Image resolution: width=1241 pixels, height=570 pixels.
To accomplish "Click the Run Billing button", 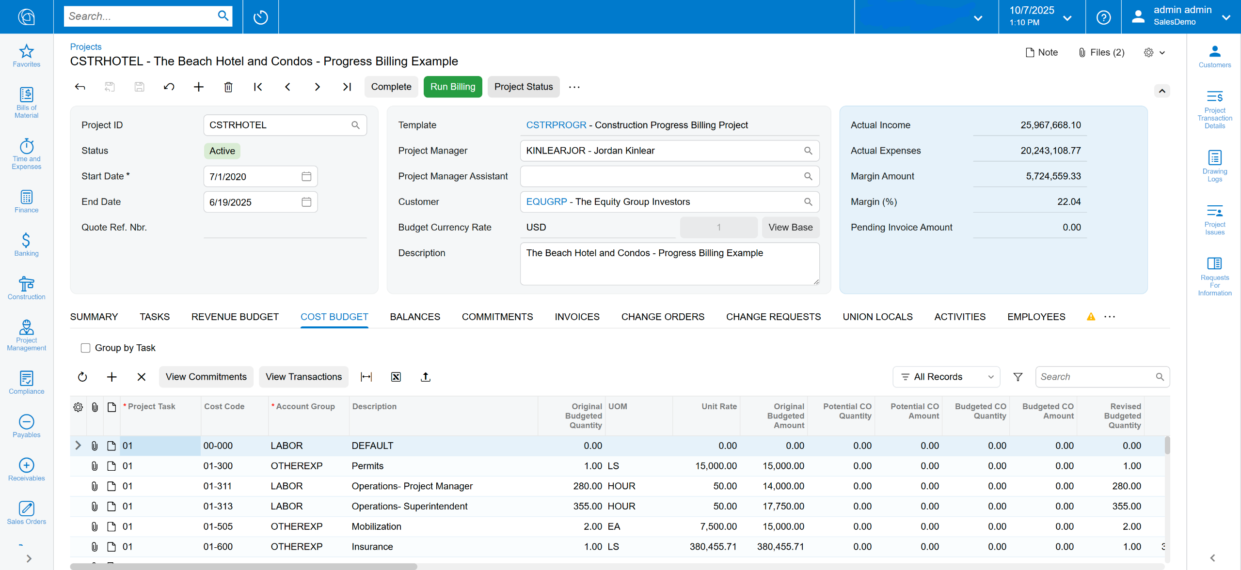I will (x=452, y=87).
